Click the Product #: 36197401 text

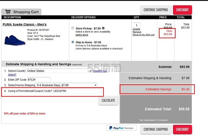pos(38,30)
